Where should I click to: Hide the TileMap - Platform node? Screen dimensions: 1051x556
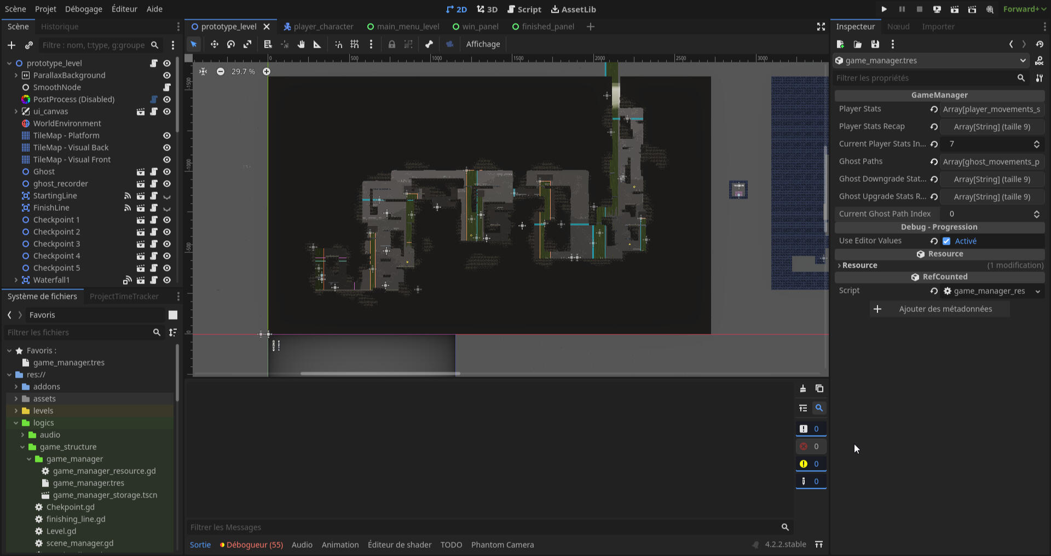click(x=167, y=136)
